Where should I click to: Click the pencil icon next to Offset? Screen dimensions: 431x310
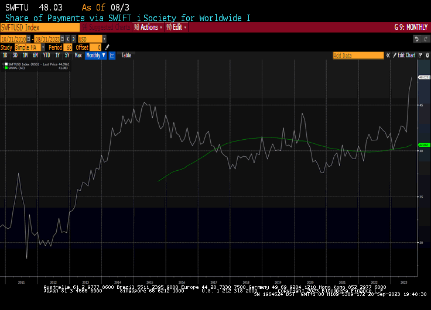[107, 47]
